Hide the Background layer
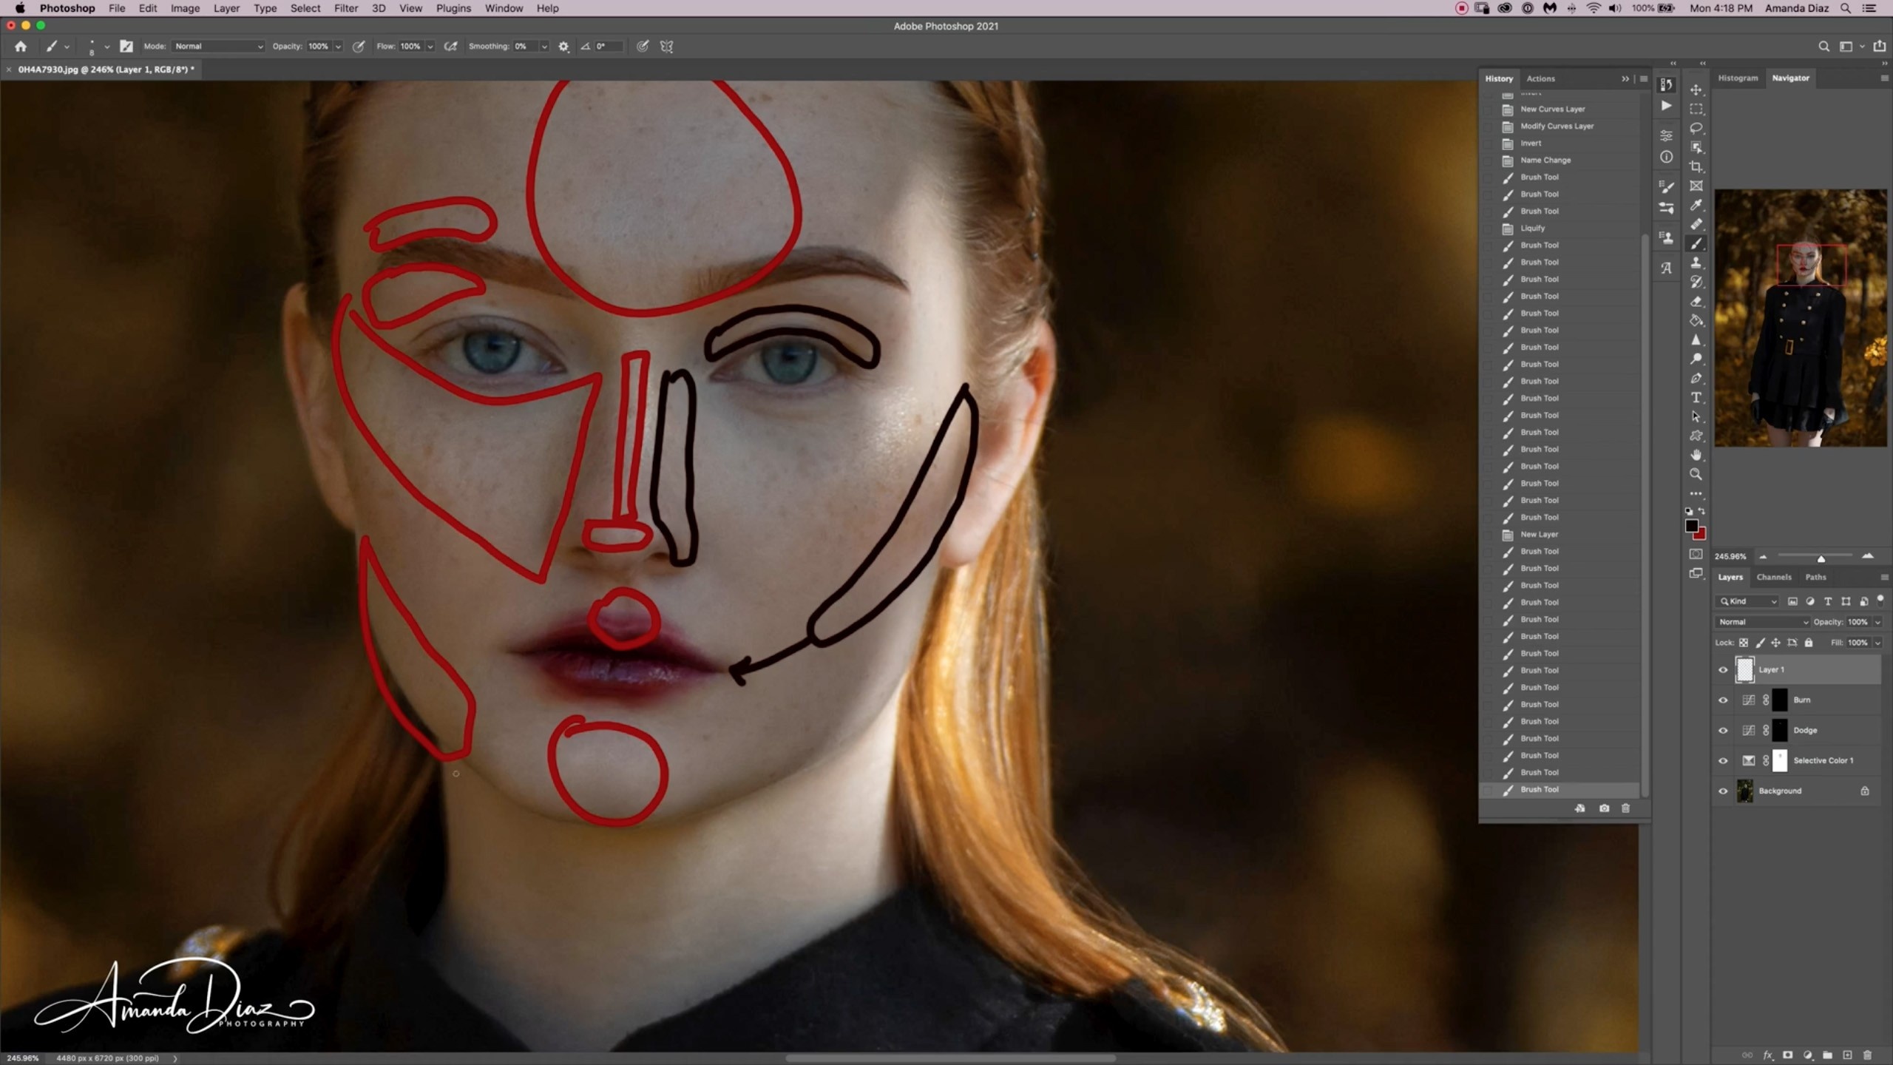Viewport: 1893px width, 1065px height. [1723, 791]
